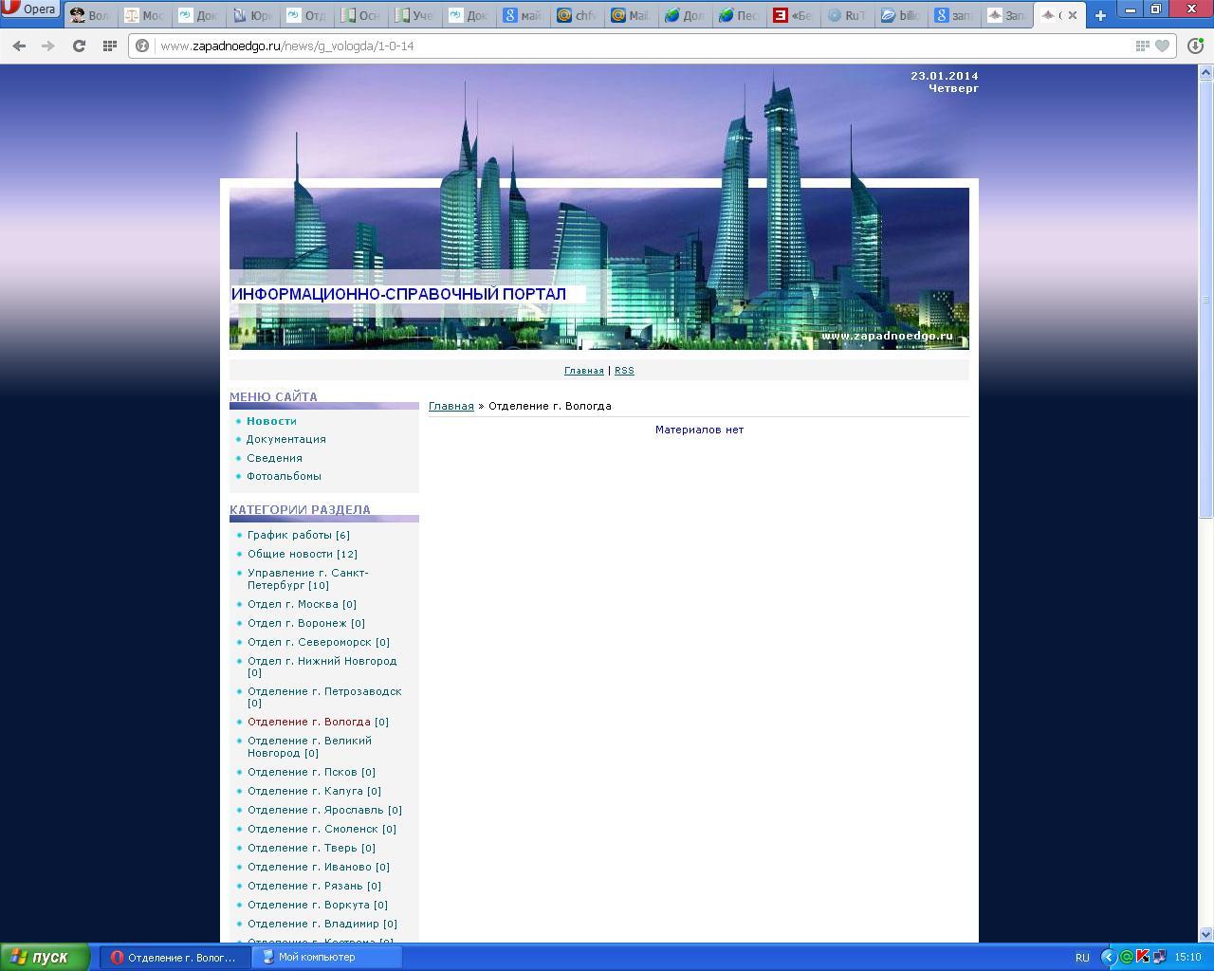
Task: Click the RSS link
Action: pos(624,371)
